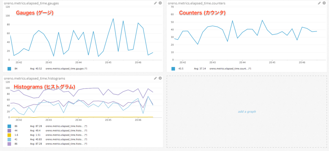Screen dimensions: 329x151
Task: Select the gauges legend metric name oreno.metrics.elapsed_time.gauges {*}
Action: (x=66, y=69)
